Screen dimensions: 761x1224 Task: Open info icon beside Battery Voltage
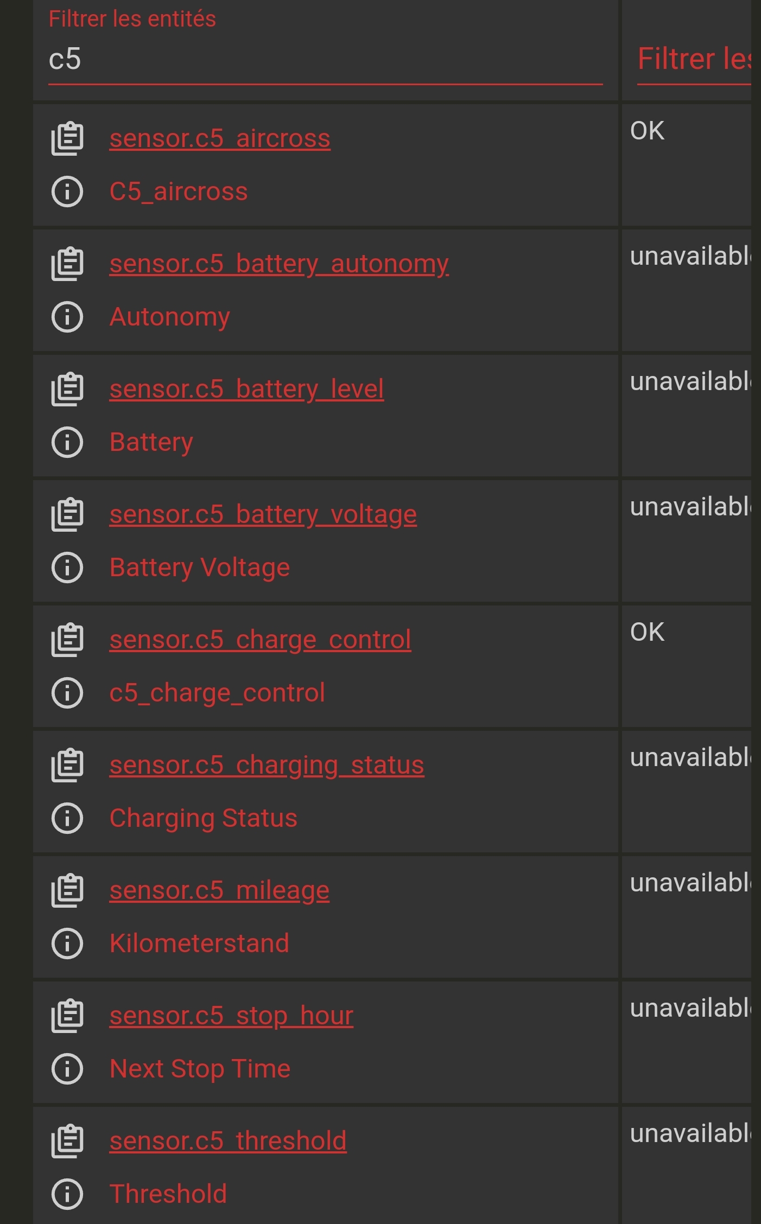[67, 568]
